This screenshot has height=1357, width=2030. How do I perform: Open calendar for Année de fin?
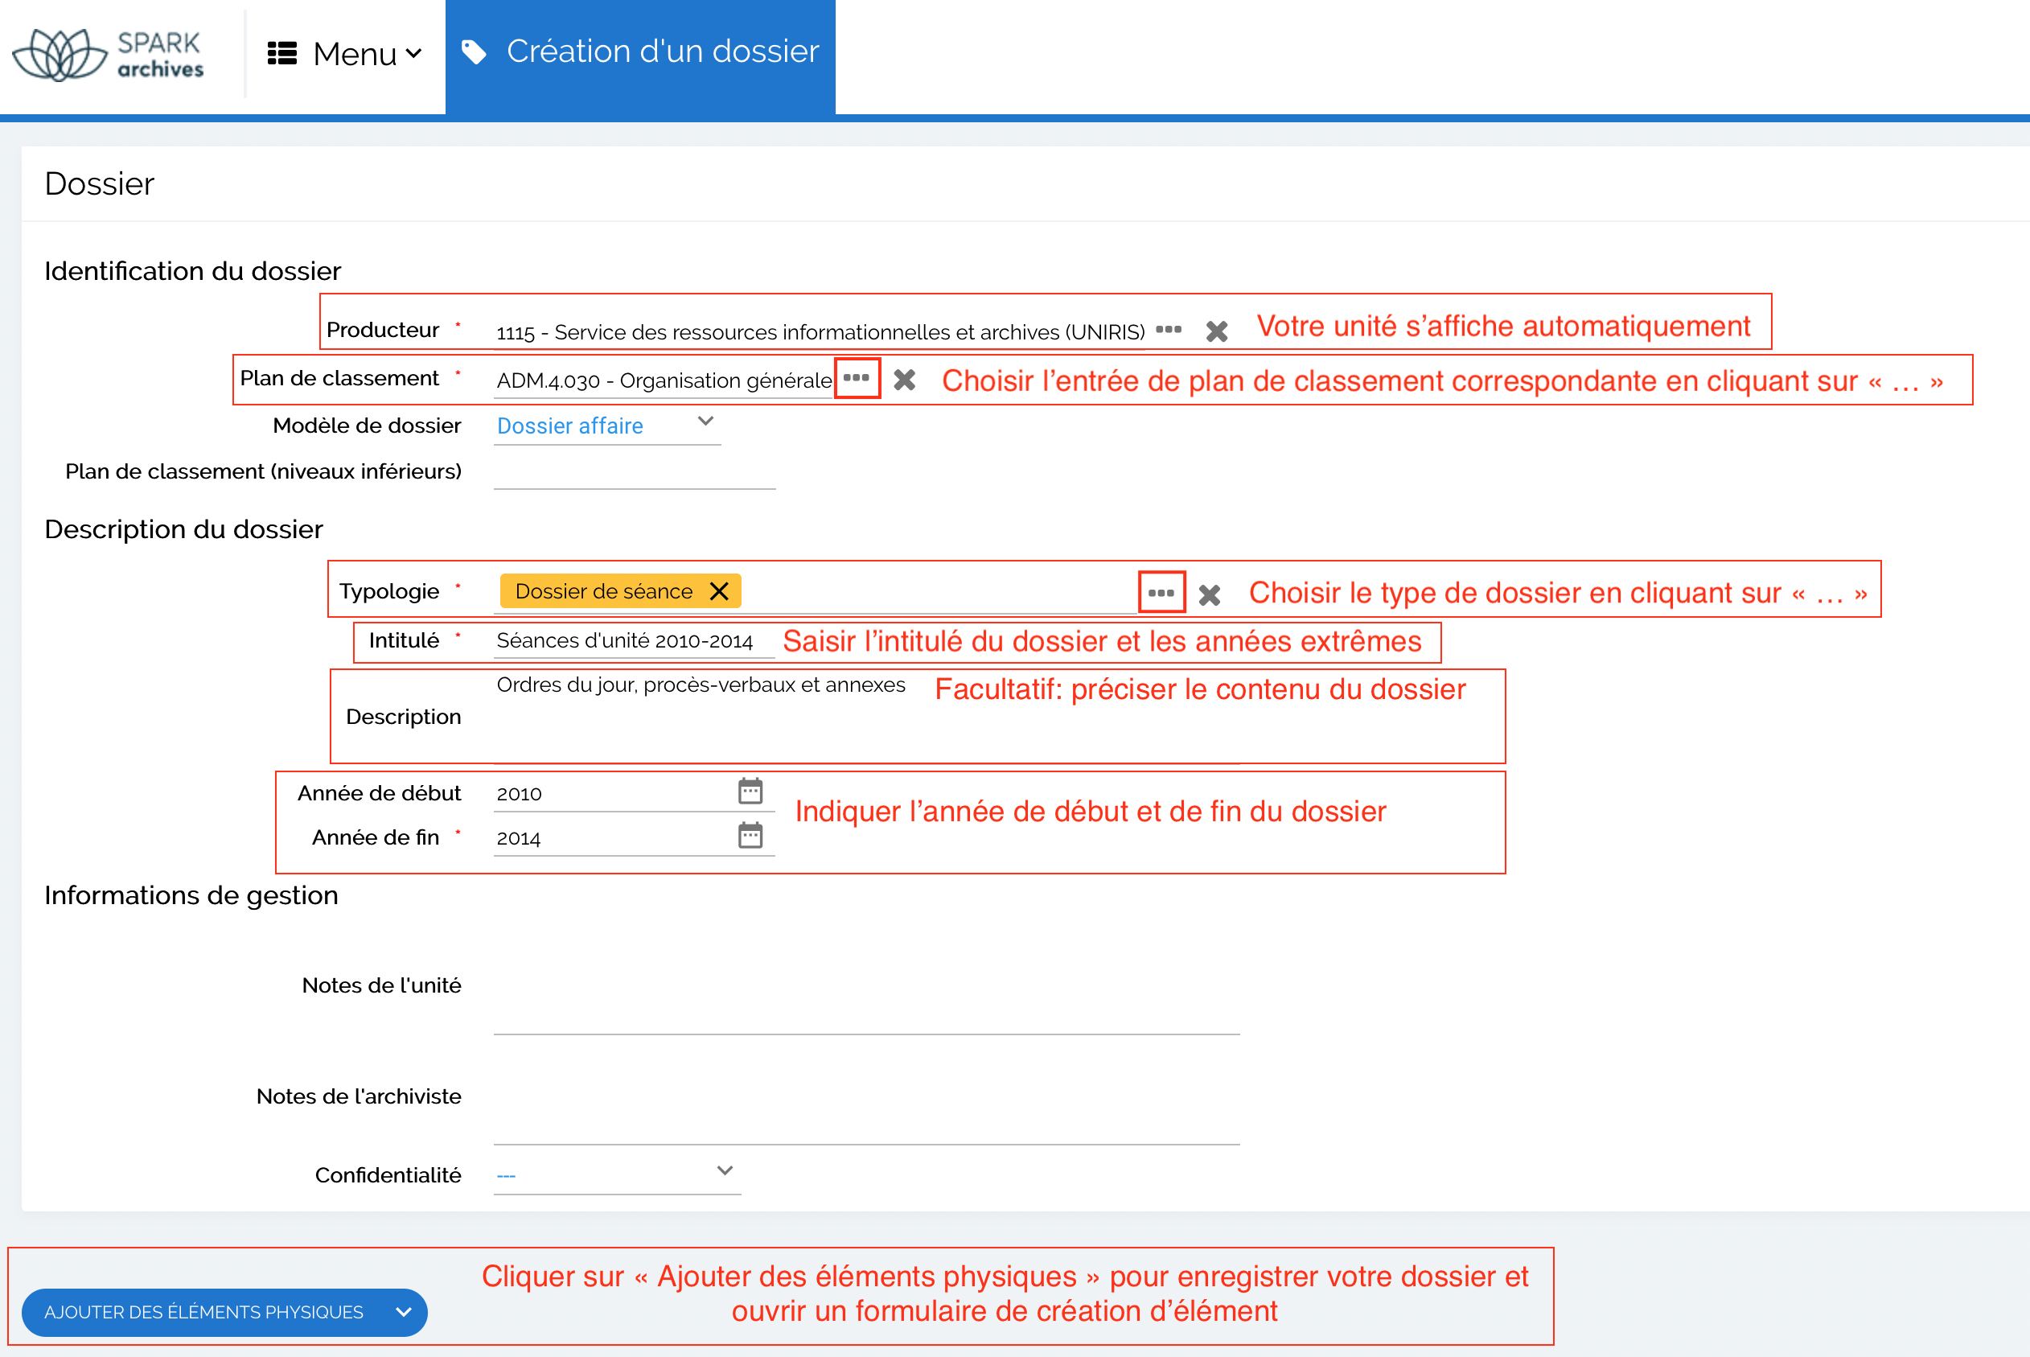pos(750,836)
